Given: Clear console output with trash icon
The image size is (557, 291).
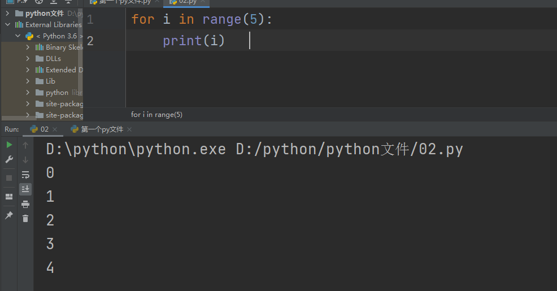Looking at the screenshot, I should [x=25, y=218].
